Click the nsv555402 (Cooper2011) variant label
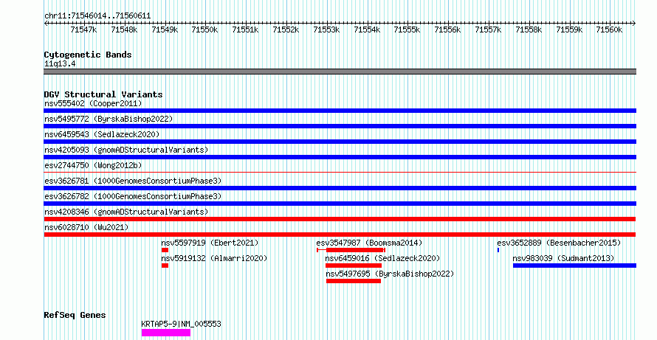The image size is (657, 340). pyautogui.click(x=93, y=103)
